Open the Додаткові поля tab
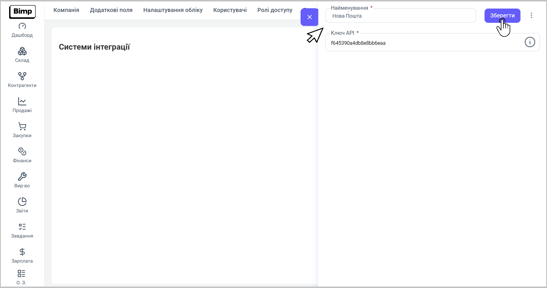 point(111,10)
